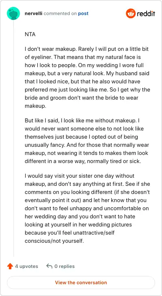Click line "different in a worse way"

(x=83, y=161)
